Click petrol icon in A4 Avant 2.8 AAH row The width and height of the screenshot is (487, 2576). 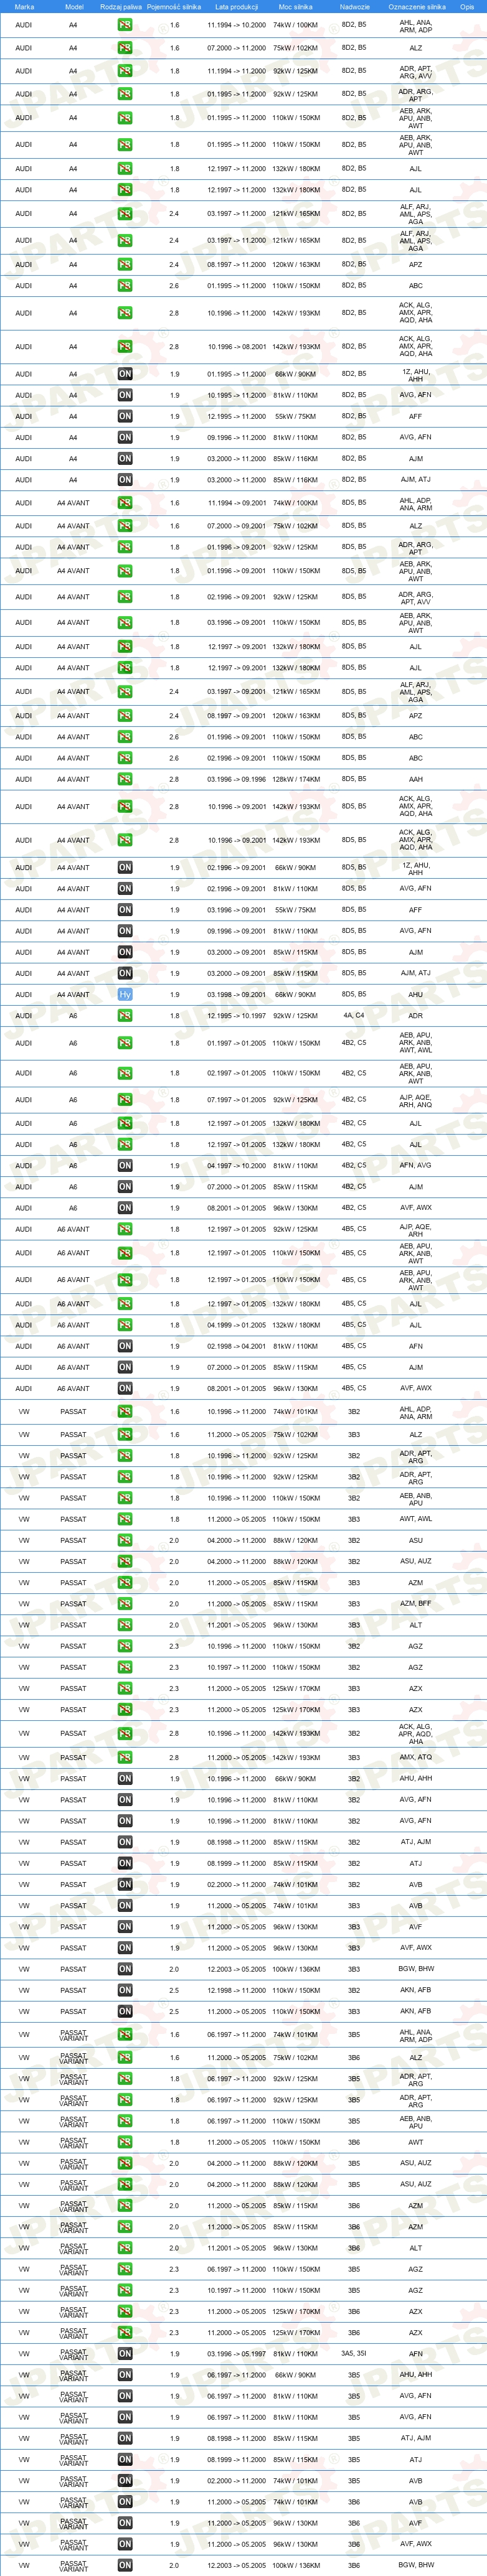coord(125,779)
